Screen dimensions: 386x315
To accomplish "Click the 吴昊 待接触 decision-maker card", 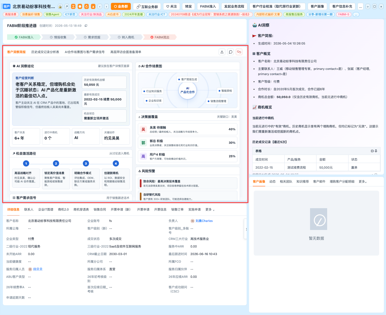I will tap(188, 129).
